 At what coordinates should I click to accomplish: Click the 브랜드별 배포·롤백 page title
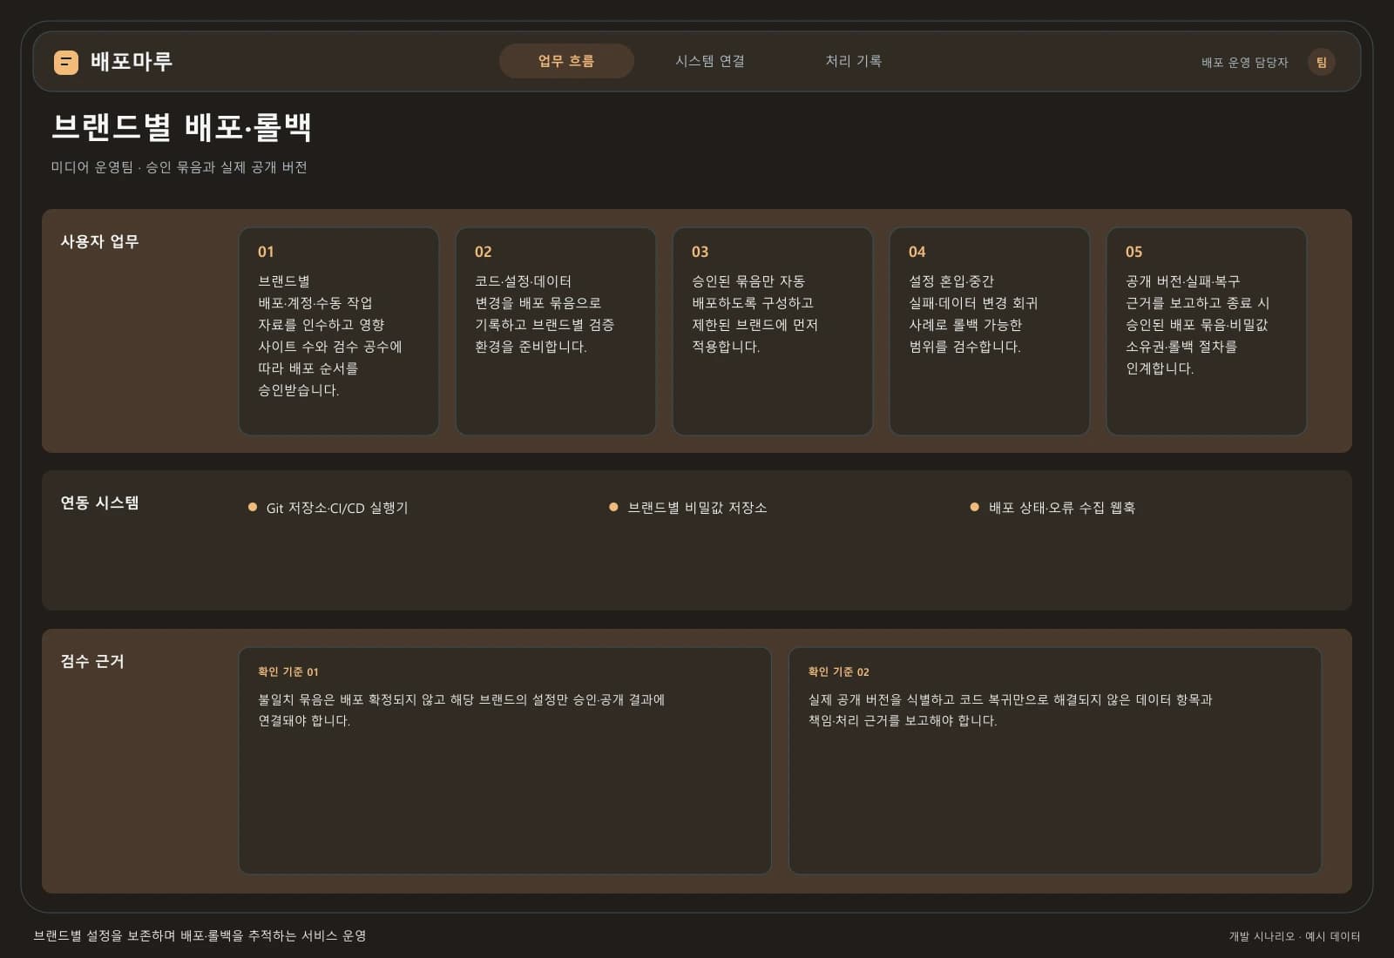[x=181, y=127]
